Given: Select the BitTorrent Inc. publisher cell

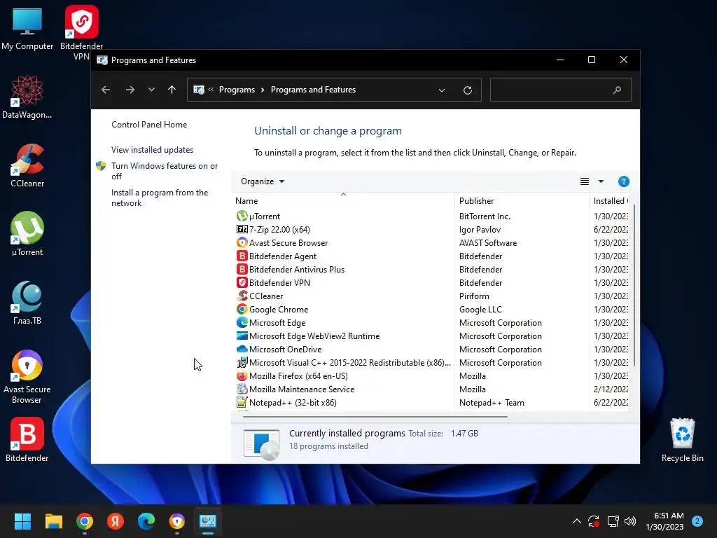Looking at the screenshot, I should tap(485, 216).
